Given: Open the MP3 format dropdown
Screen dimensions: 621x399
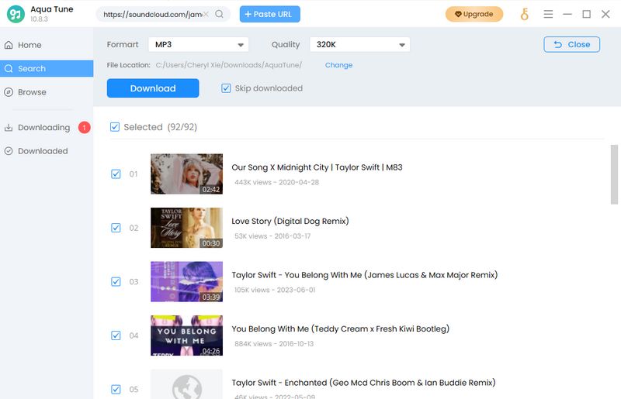Looking at the screenshot, I should [199, 44].
